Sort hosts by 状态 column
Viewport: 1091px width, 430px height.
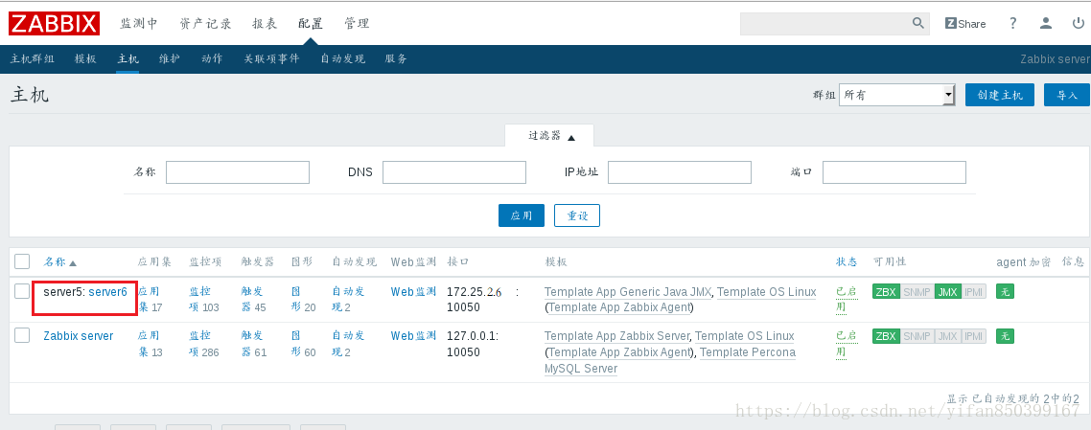(847, 261)
